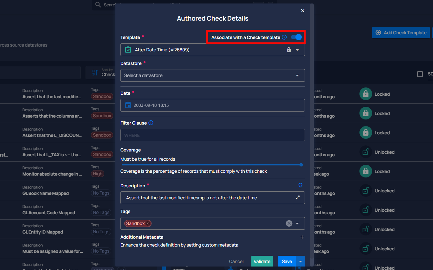This screenshot has height=270, width=433.
Task: Click Sandbox tag in 'last modifie...' row
Action: tap(102, 96)
